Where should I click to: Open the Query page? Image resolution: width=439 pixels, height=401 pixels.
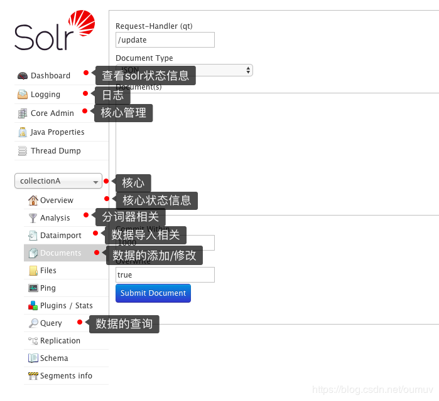(51, 323)
